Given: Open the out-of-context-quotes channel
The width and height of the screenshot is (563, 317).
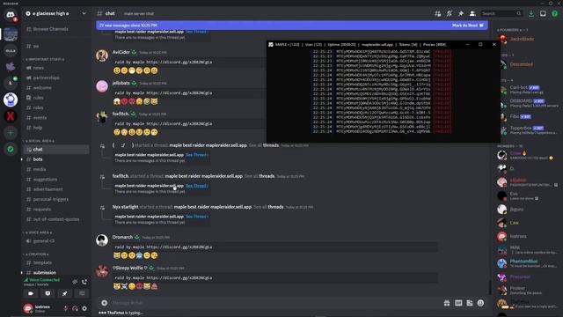Looking at the screenshot, I should [x=56, y=219].
